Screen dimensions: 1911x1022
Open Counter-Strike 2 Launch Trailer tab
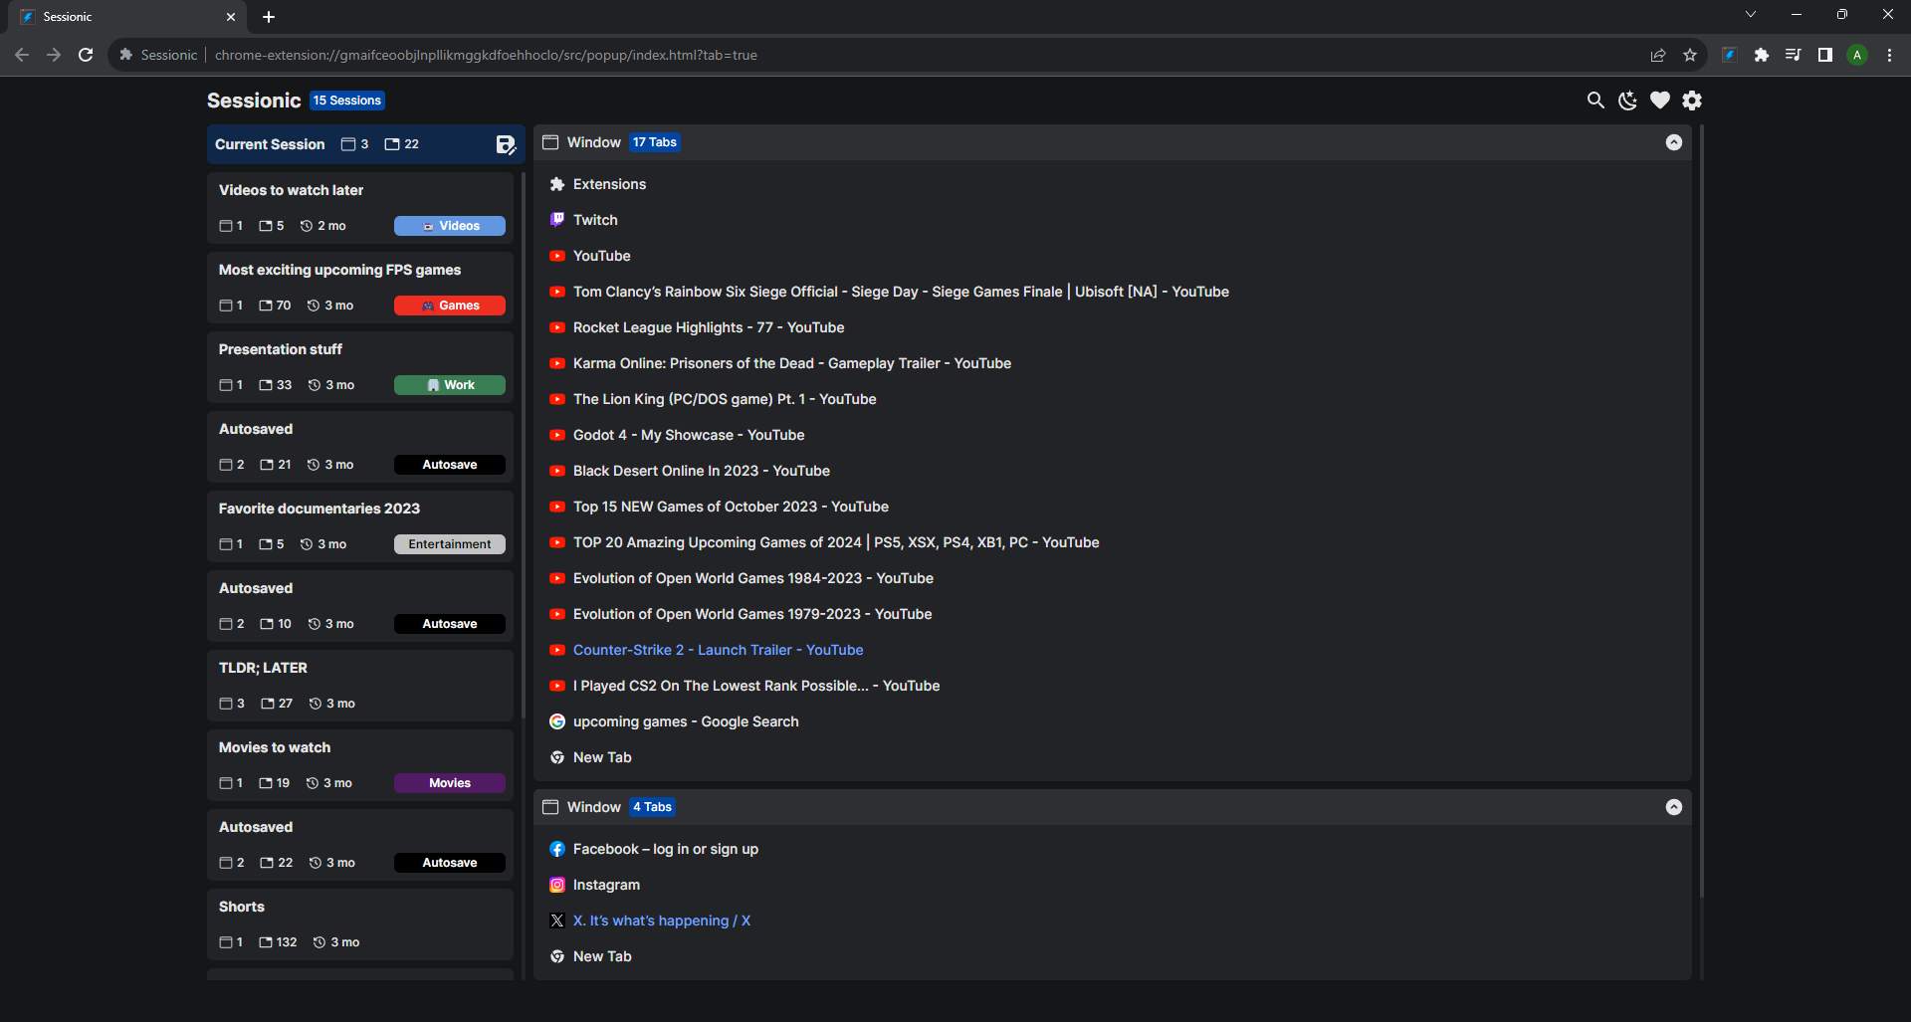(719, 650)
